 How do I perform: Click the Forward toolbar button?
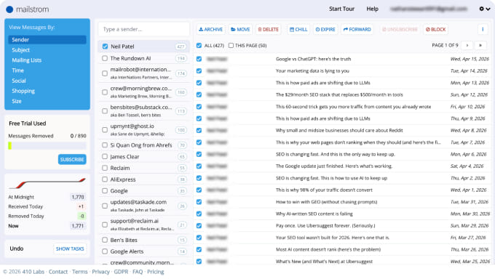coord(357,29)
